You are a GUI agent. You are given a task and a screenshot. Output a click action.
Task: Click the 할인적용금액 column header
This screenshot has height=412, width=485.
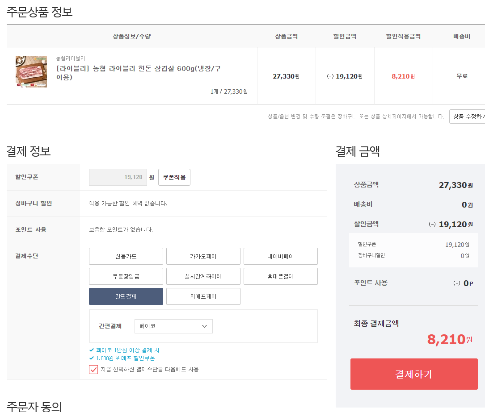(403, 36)
